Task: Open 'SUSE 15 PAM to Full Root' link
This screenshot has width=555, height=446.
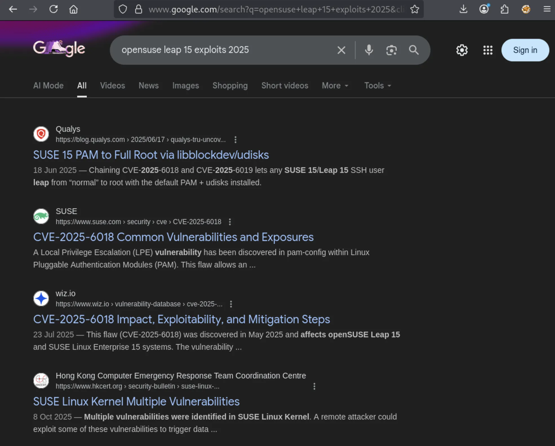Action: [x=151, y=155]
